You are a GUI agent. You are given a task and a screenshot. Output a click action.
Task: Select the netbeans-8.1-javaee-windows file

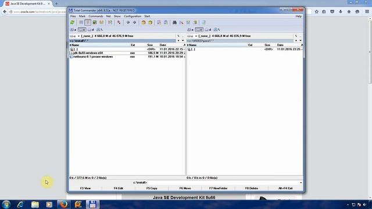(x=127, y=57)
